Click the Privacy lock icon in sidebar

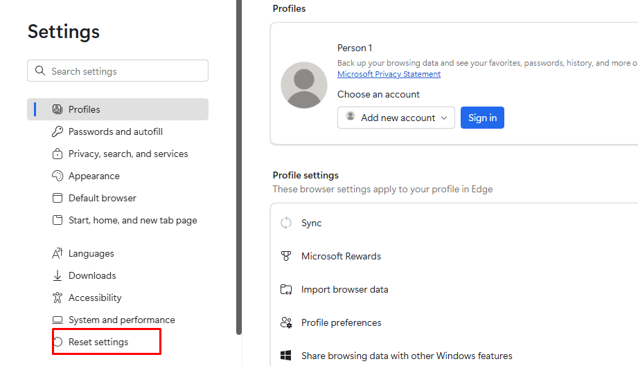point(57,154)
